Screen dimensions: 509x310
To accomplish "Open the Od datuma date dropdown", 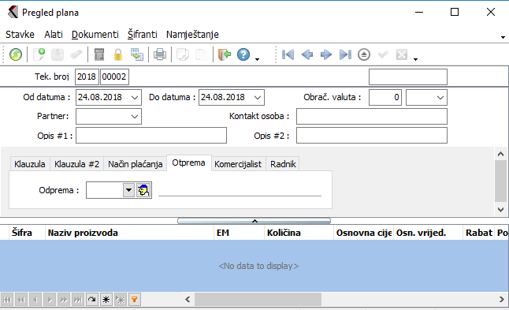I will (135, 98).
